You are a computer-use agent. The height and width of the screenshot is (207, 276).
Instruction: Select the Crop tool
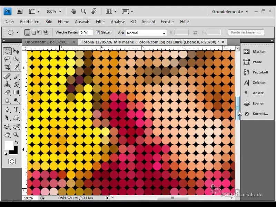point(7,67)
